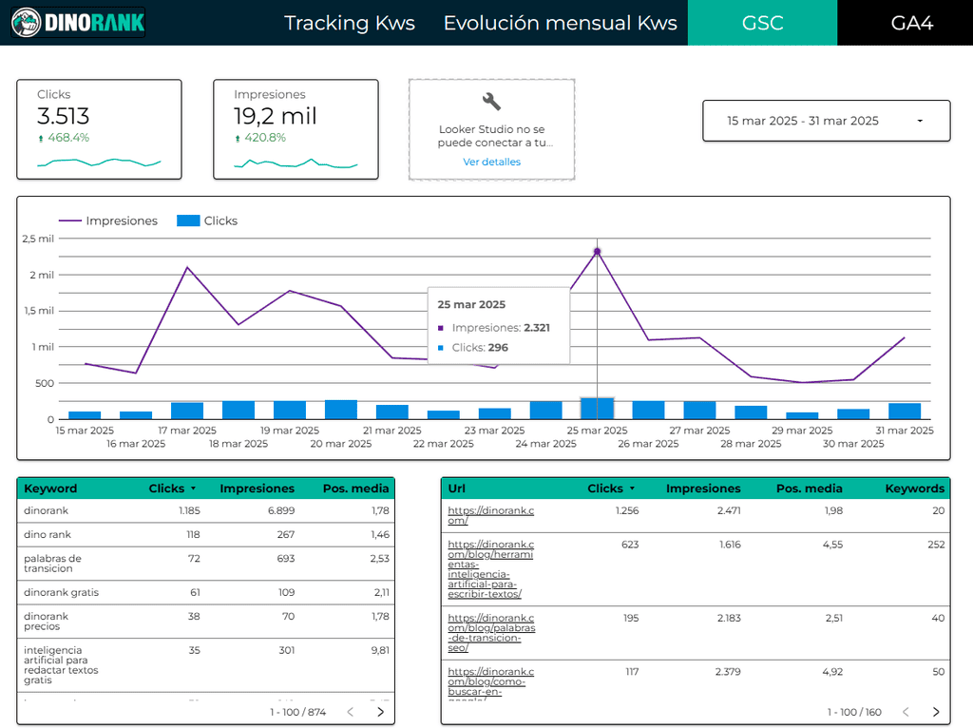
Task: Sort Url table by Keywords header
Action: [915, 489]
